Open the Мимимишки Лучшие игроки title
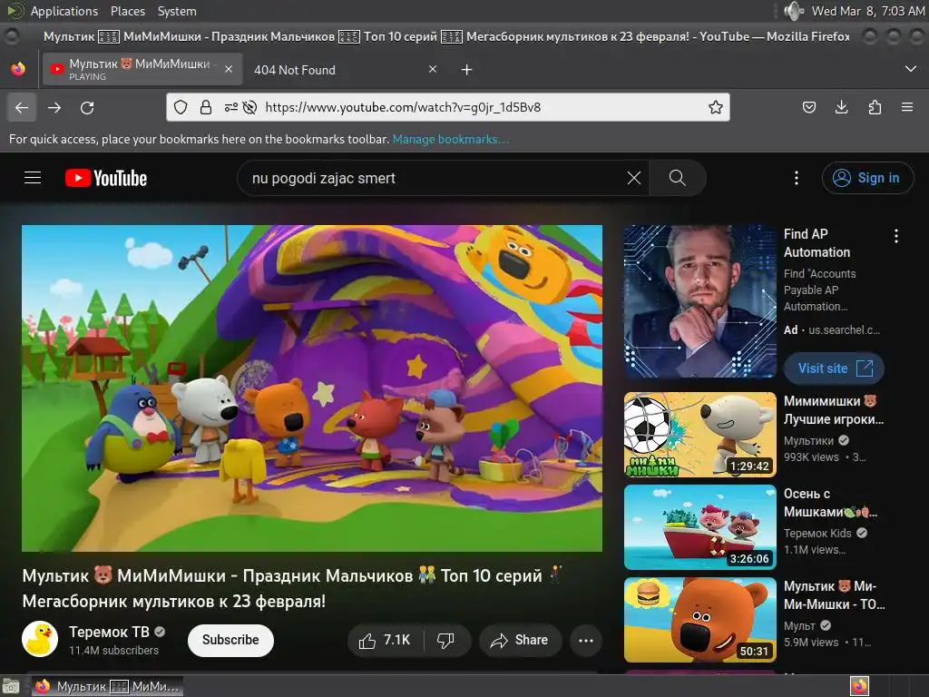This screenshot has width=929, height=697. point(834,410)
